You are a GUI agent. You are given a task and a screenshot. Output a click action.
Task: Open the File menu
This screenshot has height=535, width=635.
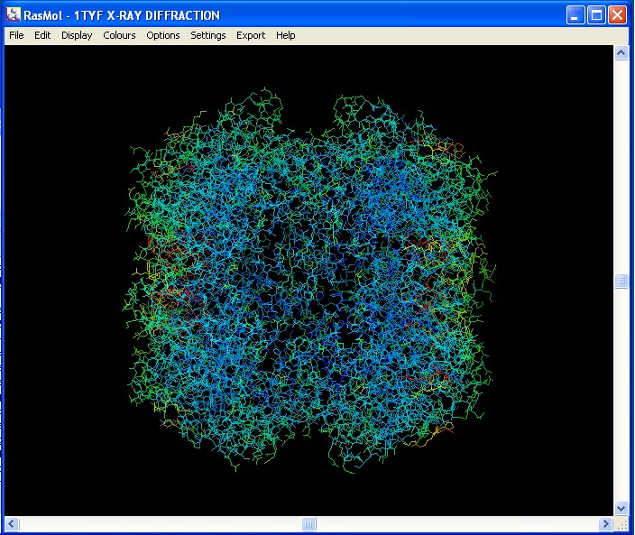(x=16, y=35)
